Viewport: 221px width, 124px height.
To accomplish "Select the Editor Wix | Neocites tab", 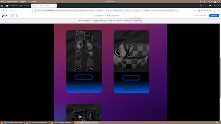I will (x=44, y=6).
